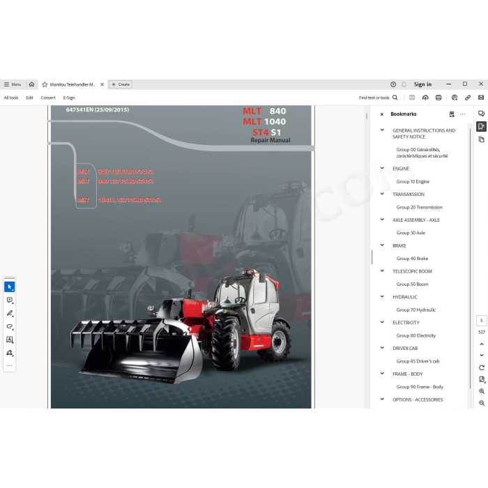Open bookmark Group 50 Boom
The width and height of the screenshot is (488, 488).
(413, 284)
